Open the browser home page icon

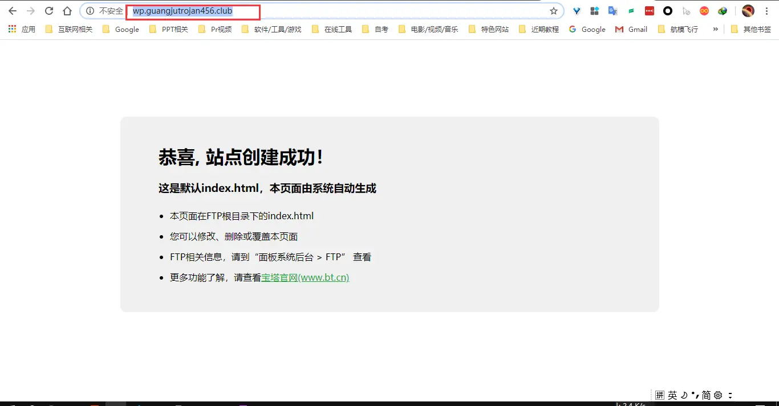(67, 10)
